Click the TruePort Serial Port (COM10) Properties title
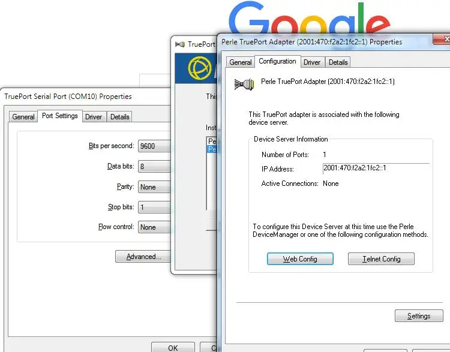 68,97
